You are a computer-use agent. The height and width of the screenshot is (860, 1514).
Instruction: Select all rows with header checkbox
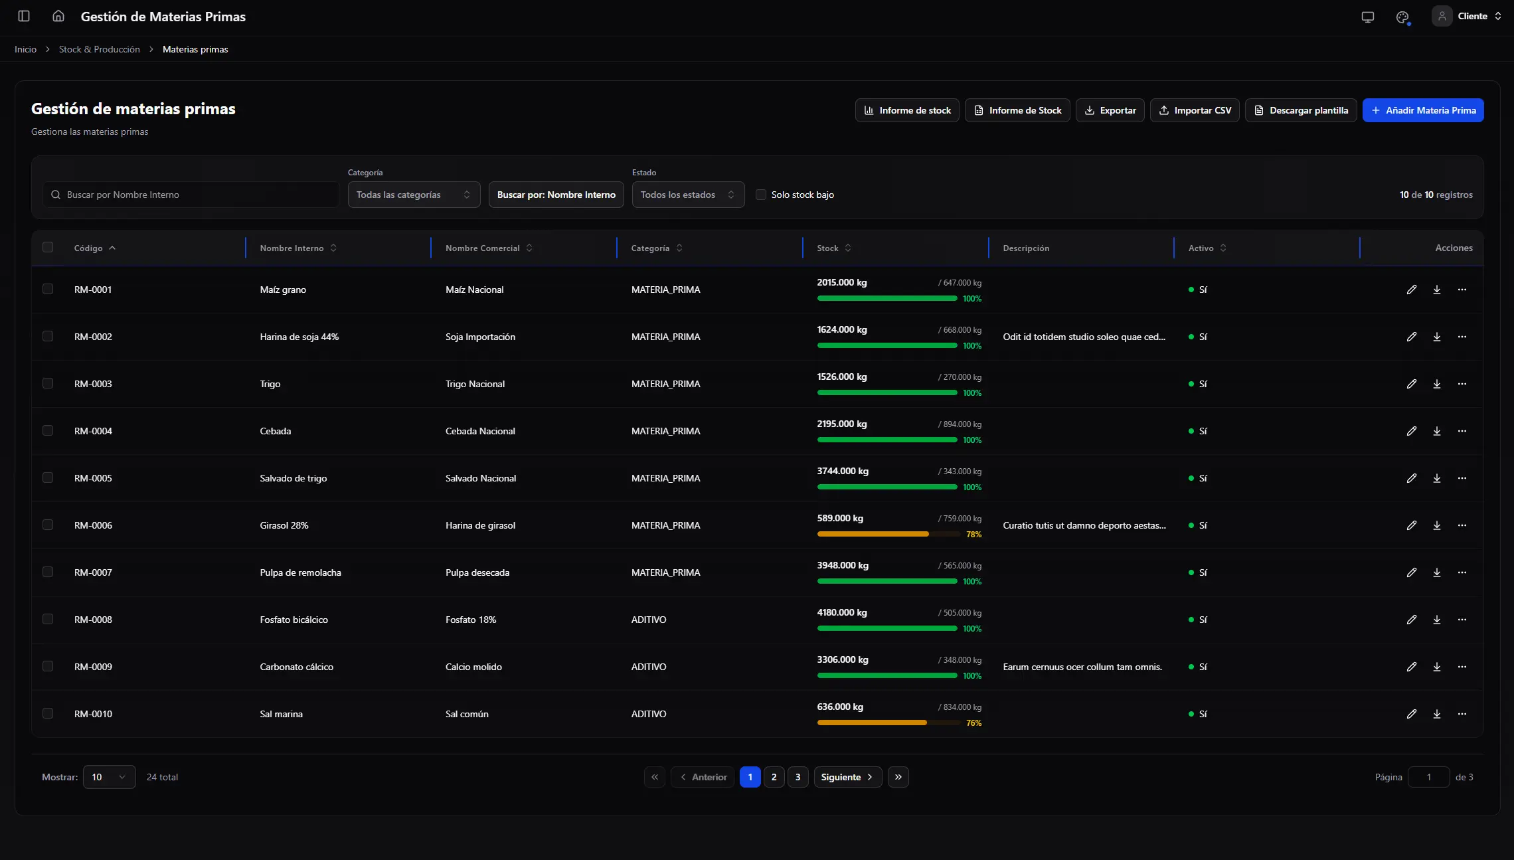pos(48,247)
